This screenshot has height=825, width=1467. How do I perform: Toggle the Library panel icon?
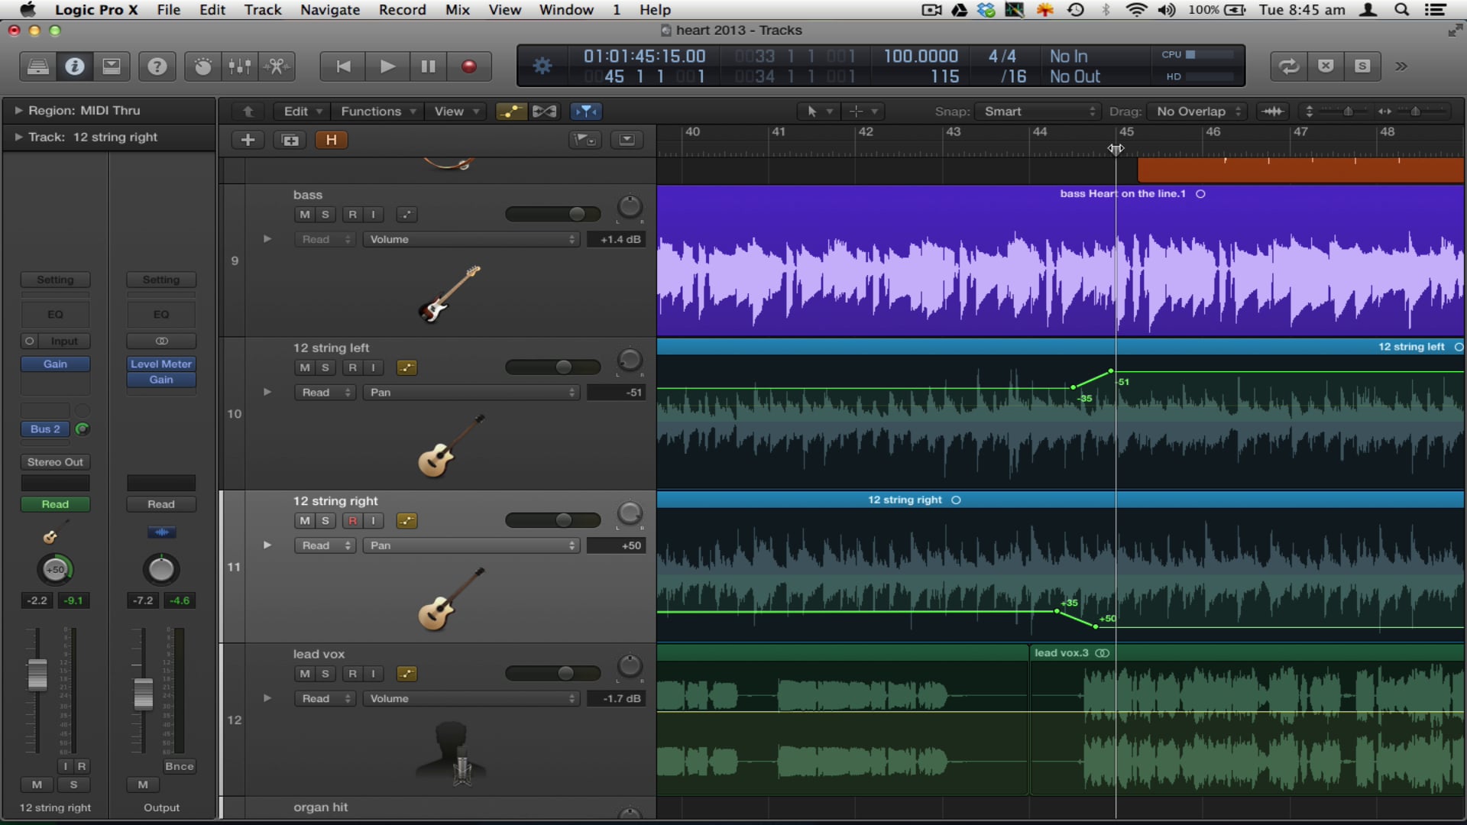point(37,66)
